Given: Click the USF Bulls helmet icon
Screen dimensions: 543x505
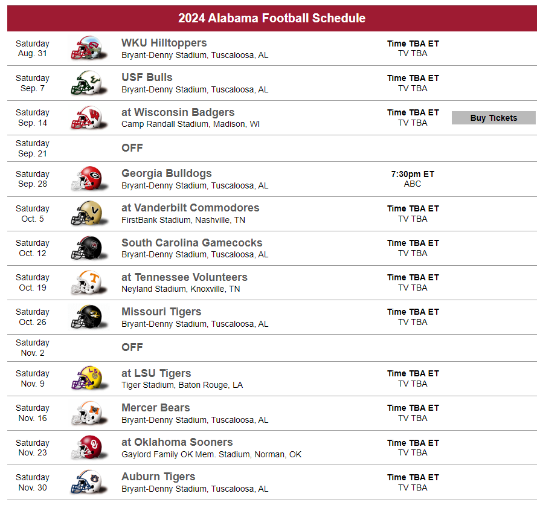Looking at the screenshot, I should click(88, 83).
